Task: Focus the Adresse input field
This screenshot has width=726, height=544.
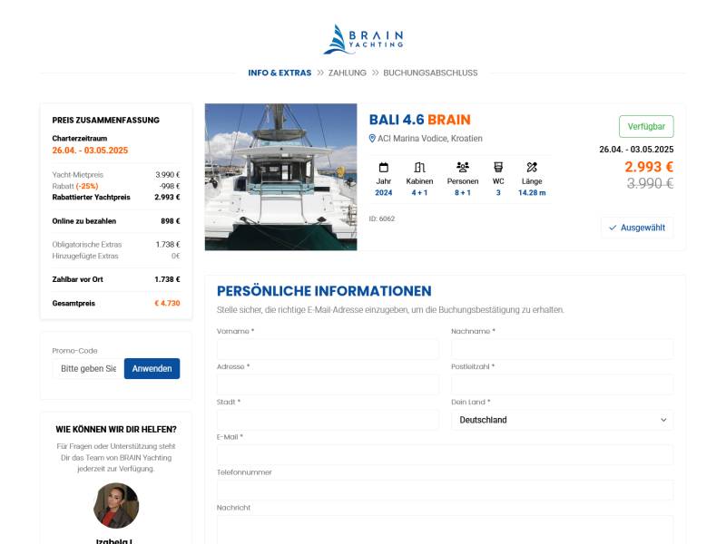Action: tap(328, 384)
